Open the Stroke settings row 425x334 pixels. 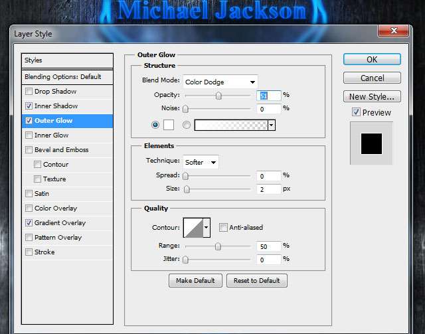click(x=67, y=252)
